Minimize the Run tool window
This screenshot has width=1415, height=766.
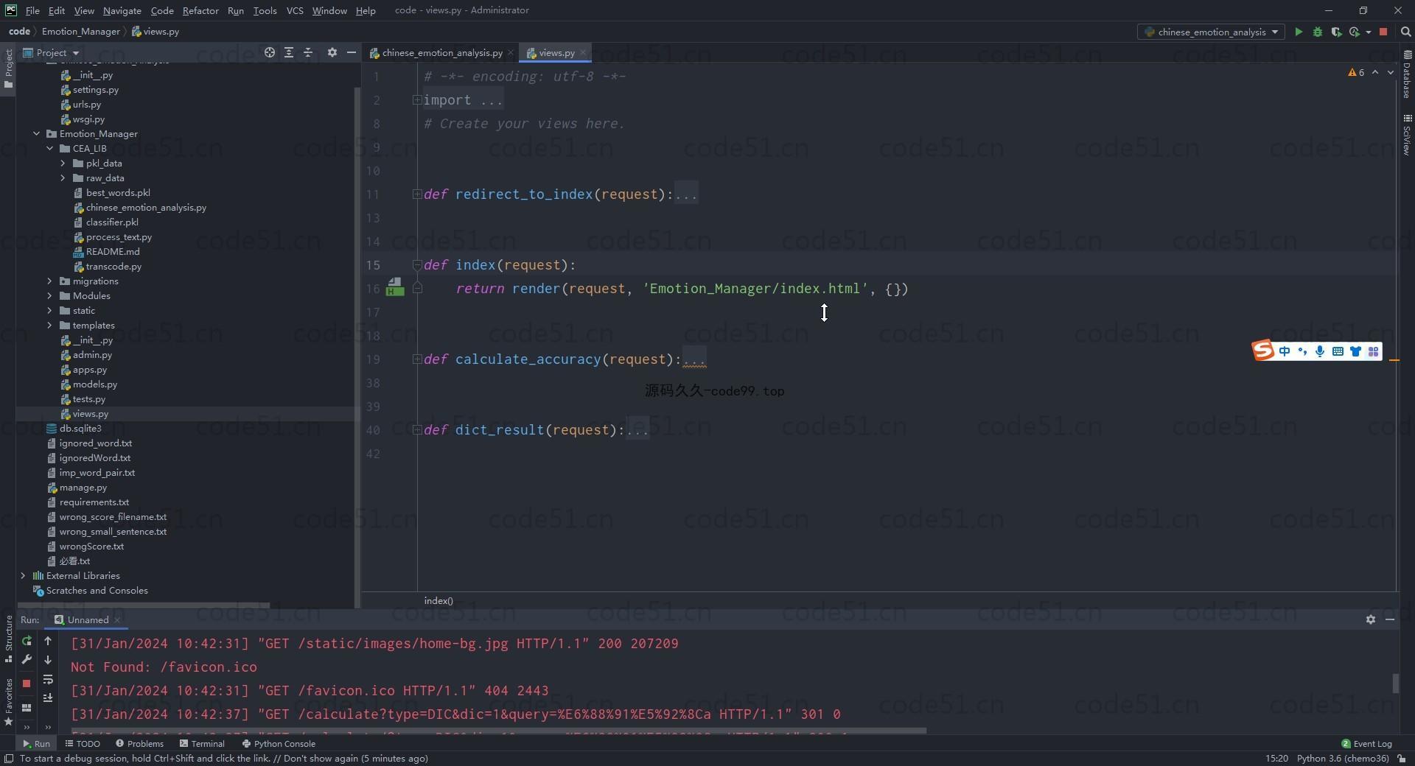click(1390, 619)
